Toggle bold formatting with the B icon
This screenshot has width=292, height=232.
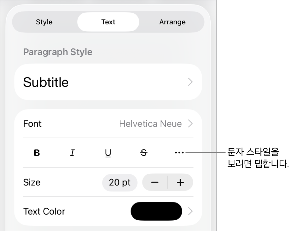[37, 153]
